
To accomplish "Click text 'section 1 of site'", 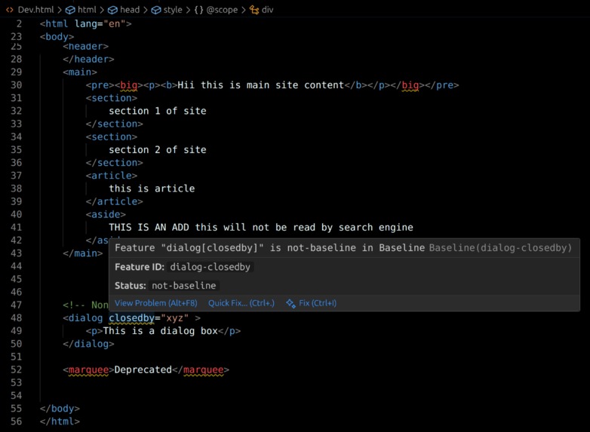I will tap(157, 111).
